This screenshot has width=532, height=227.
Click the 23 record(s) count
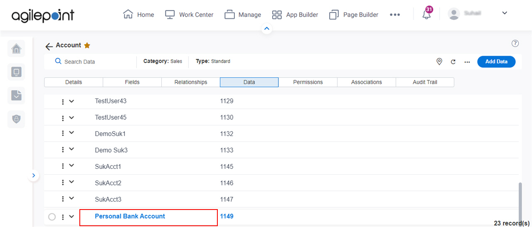[x=512, y=223]
